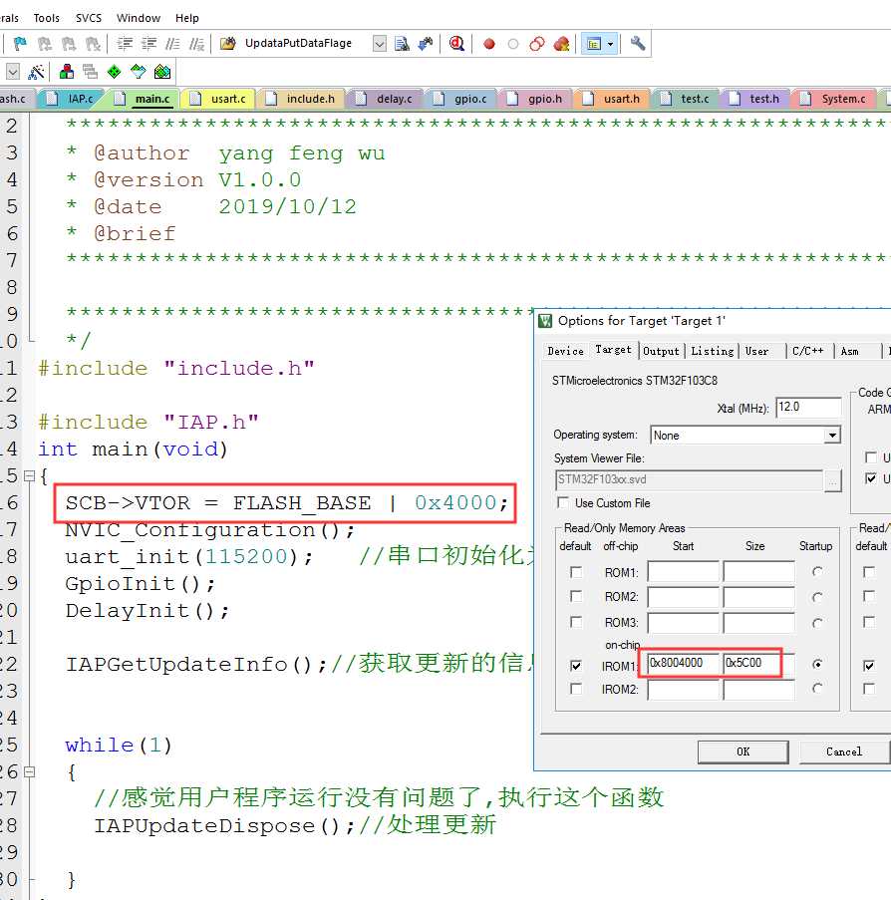Click the Xtal (MHz) input field

pyautogui.click(x=808, y=407)
